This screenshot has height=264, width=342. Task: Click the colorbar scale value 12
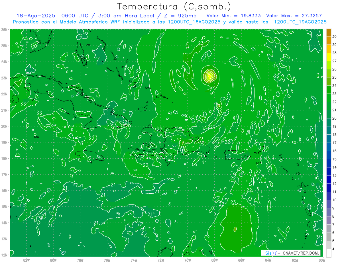click(x=334, y=184)
